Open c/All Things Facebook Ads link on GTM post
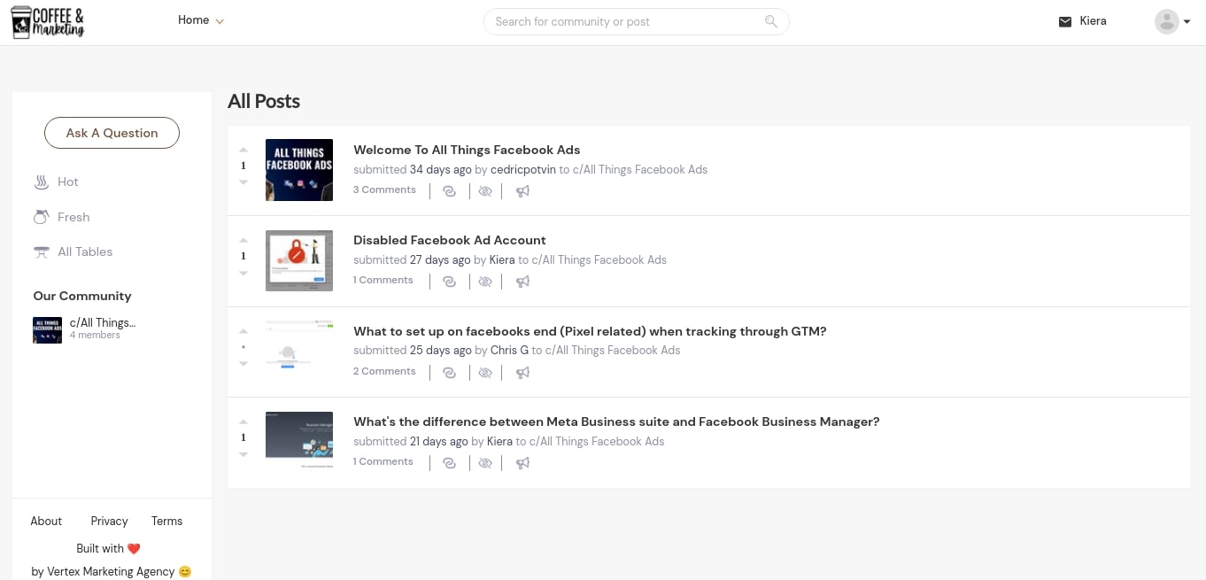Image resolution: width=1206 pixels, height=580 pixels. 613,350
